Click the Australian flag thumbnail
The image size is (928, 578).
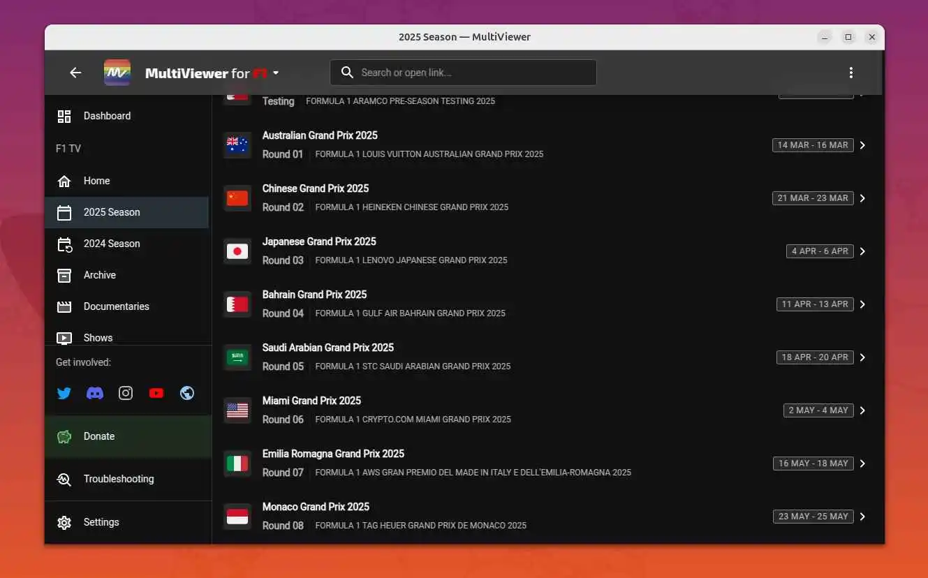click(x=237, y=145)
